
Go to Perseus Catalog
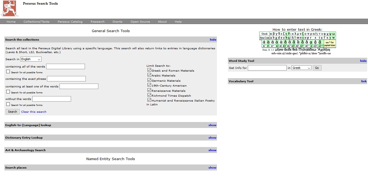pos(70,22)
